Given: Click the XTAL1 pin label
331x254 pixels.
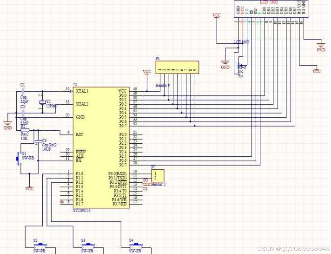Looking at the screenshot, I should coord(82,91).
